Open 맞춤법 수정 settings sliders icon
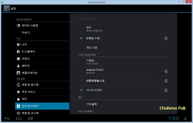Image resolution: width=193 pixels, height=123 pixels. click(x=166, y=38)
